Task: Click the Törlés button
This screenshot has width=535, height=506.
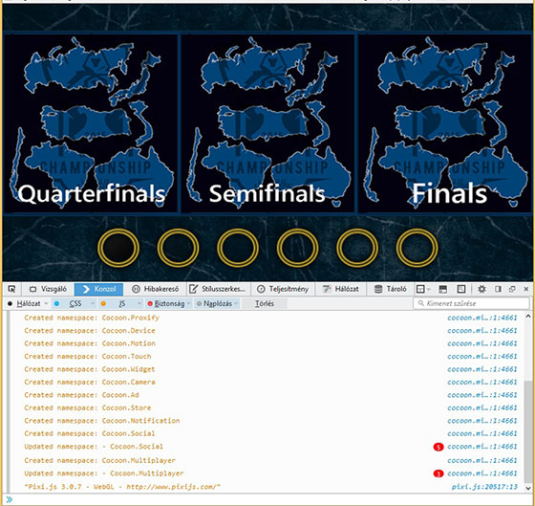Action: click(265, 303)
